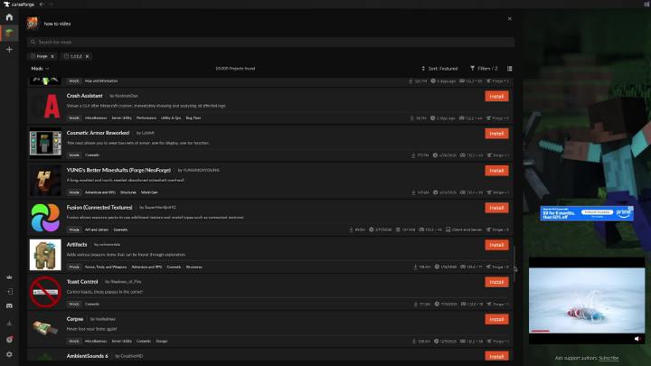Click the Subscribe link below the ad
The image size is (651, 366).
[609, 358]
